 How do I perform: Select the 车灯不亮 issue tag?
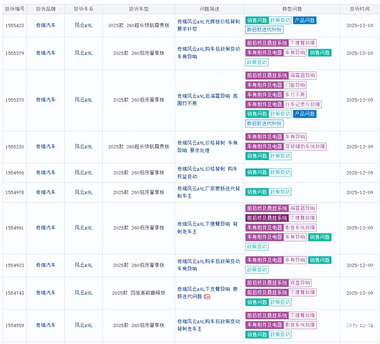295,95
